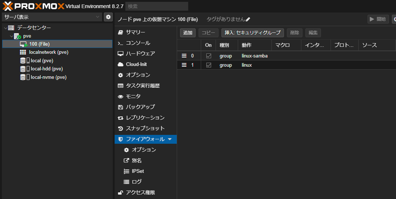Click the アクセス権限 unlock icon

(121, 193)
